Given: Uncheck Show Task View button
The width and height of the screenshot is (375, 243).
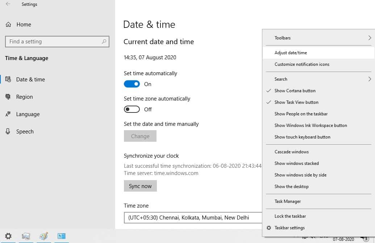Looking at the screenshot, I should pos(297,102).
